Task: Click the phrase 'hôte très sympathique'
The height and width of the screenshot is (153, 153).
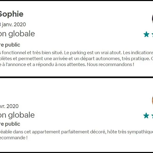Action: pyautogui.click(x=130, y=132)
